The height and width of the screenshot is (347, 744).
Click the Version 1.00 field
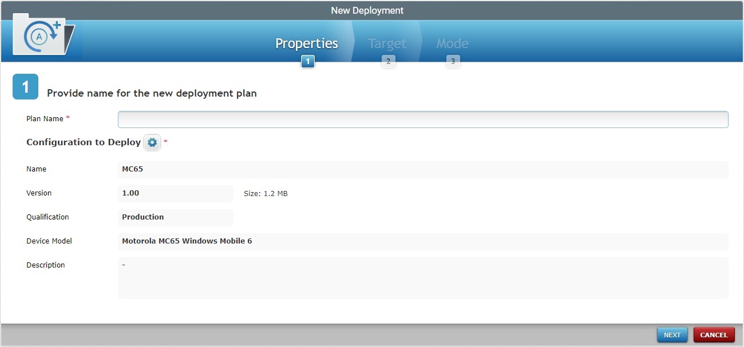click(175, 193)
